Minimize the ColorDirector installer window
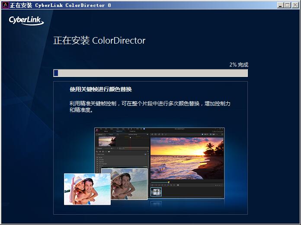Viewport: 301px width, 225px height. 281,5
